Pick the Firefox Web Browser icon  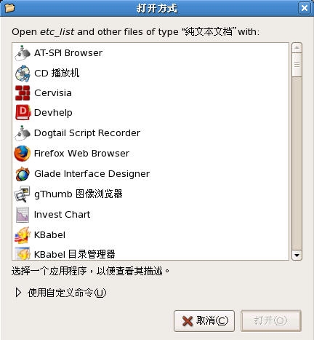tap(23, 154)
